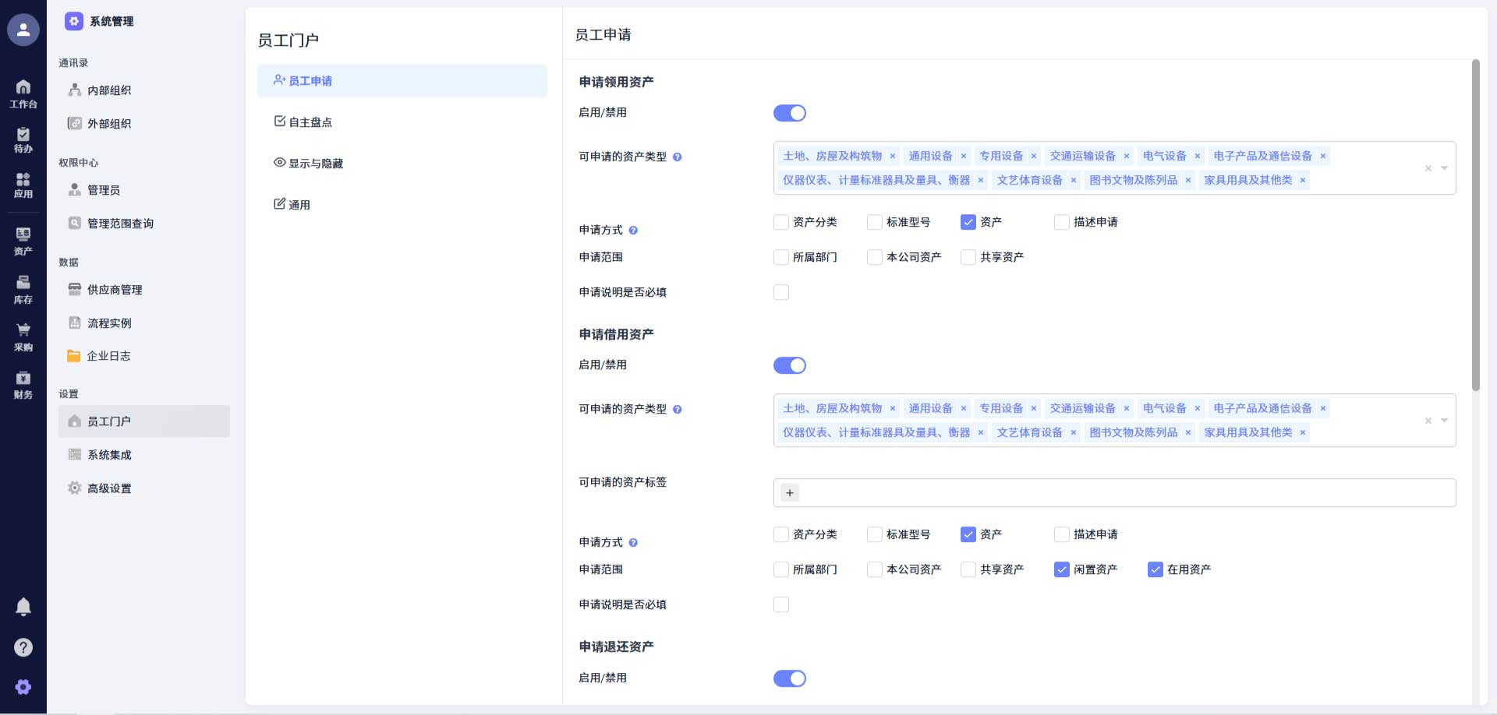This screenshot has width=1497, height=715.
Task: Open settings gear in left rail
Action: 23,687
